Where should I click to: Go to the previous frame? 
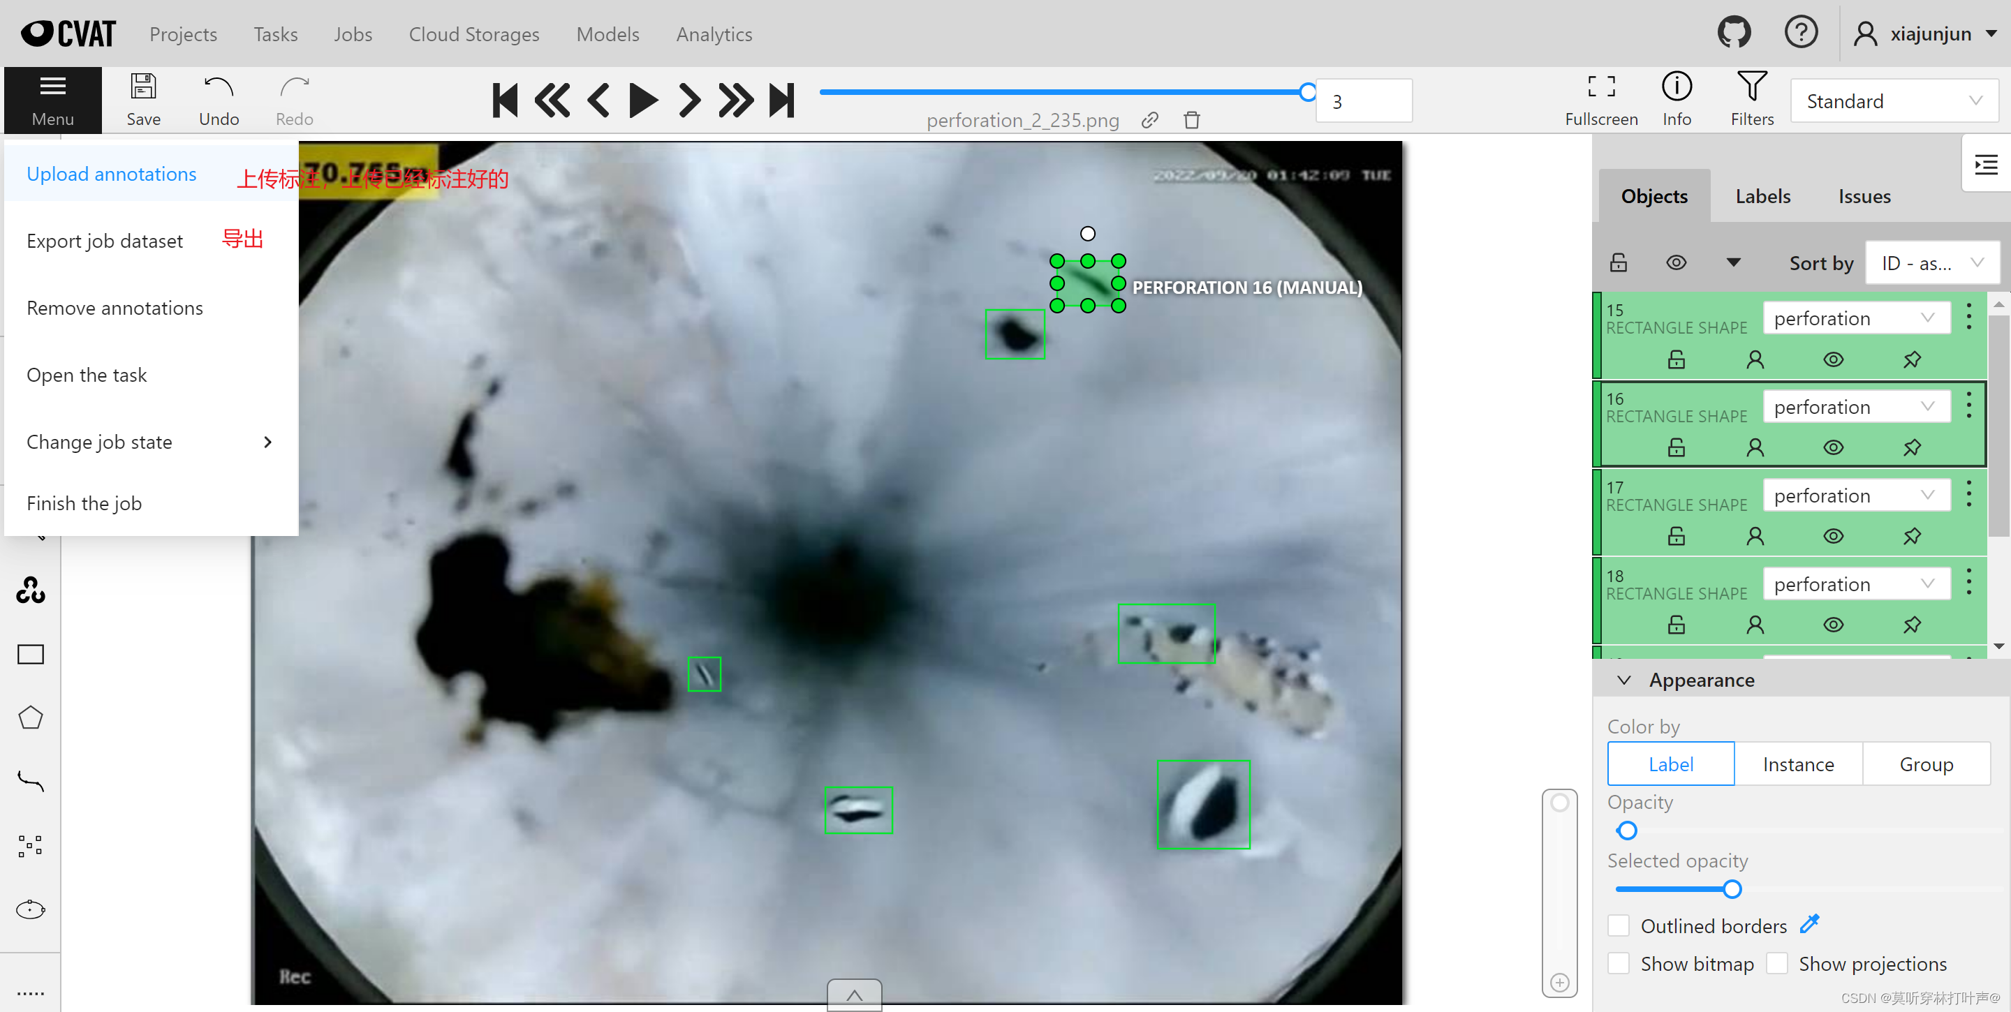599,101
